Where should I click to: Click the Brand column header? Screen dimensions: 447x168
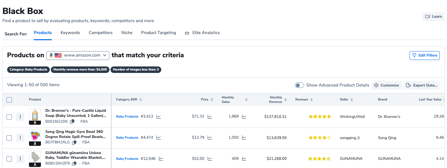click(x=383, y=100)
